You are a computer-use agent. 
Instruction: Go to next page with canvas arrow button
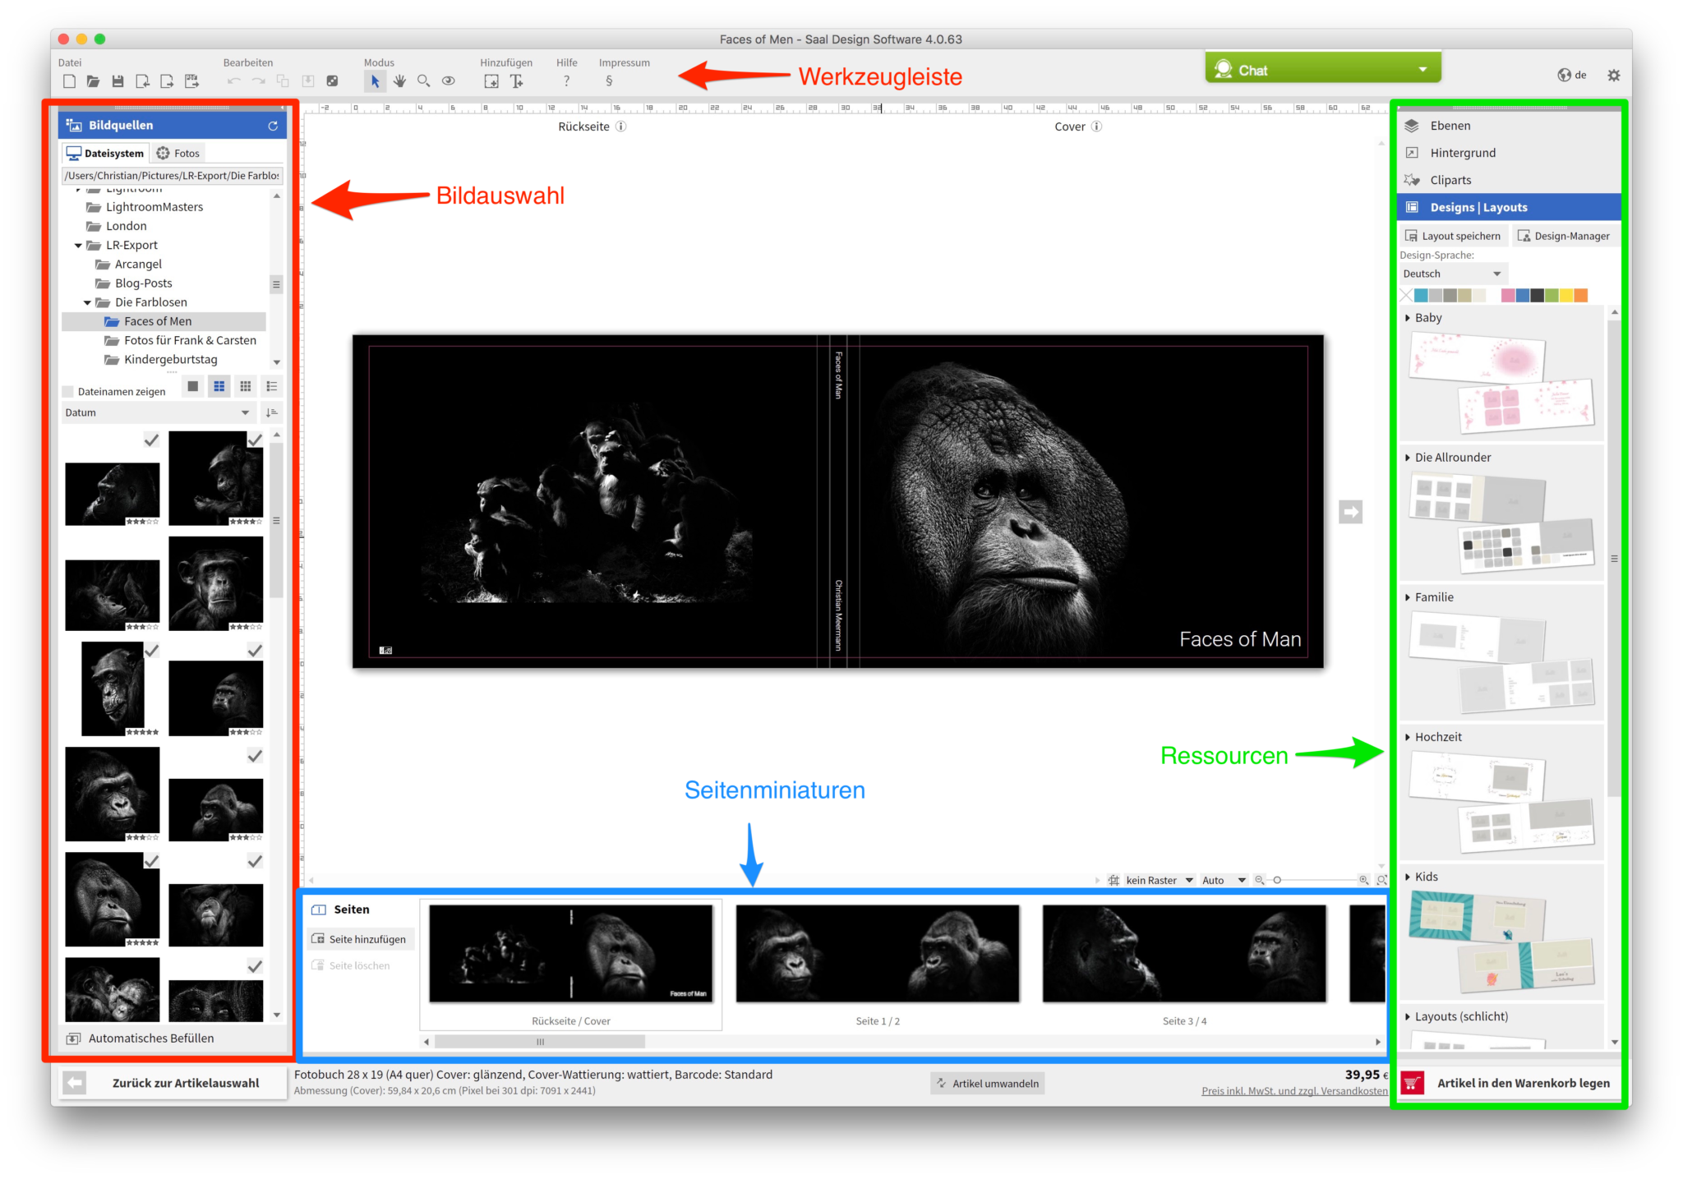click(x=1350, y=512)
